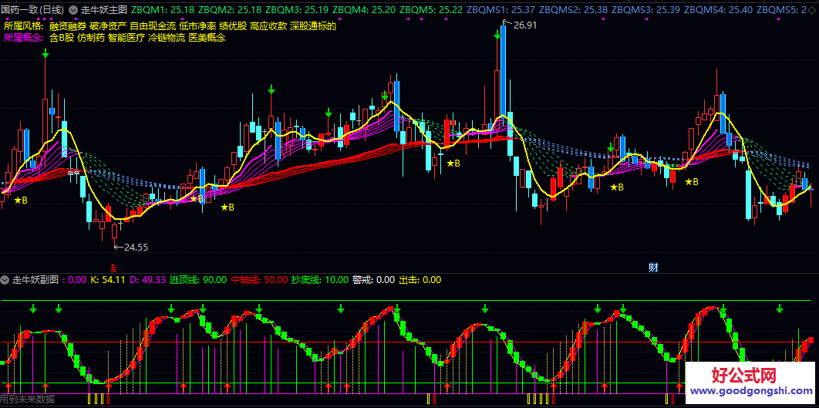Click the 26.91 high price label

pyautogui.click(x=525, y=25)
